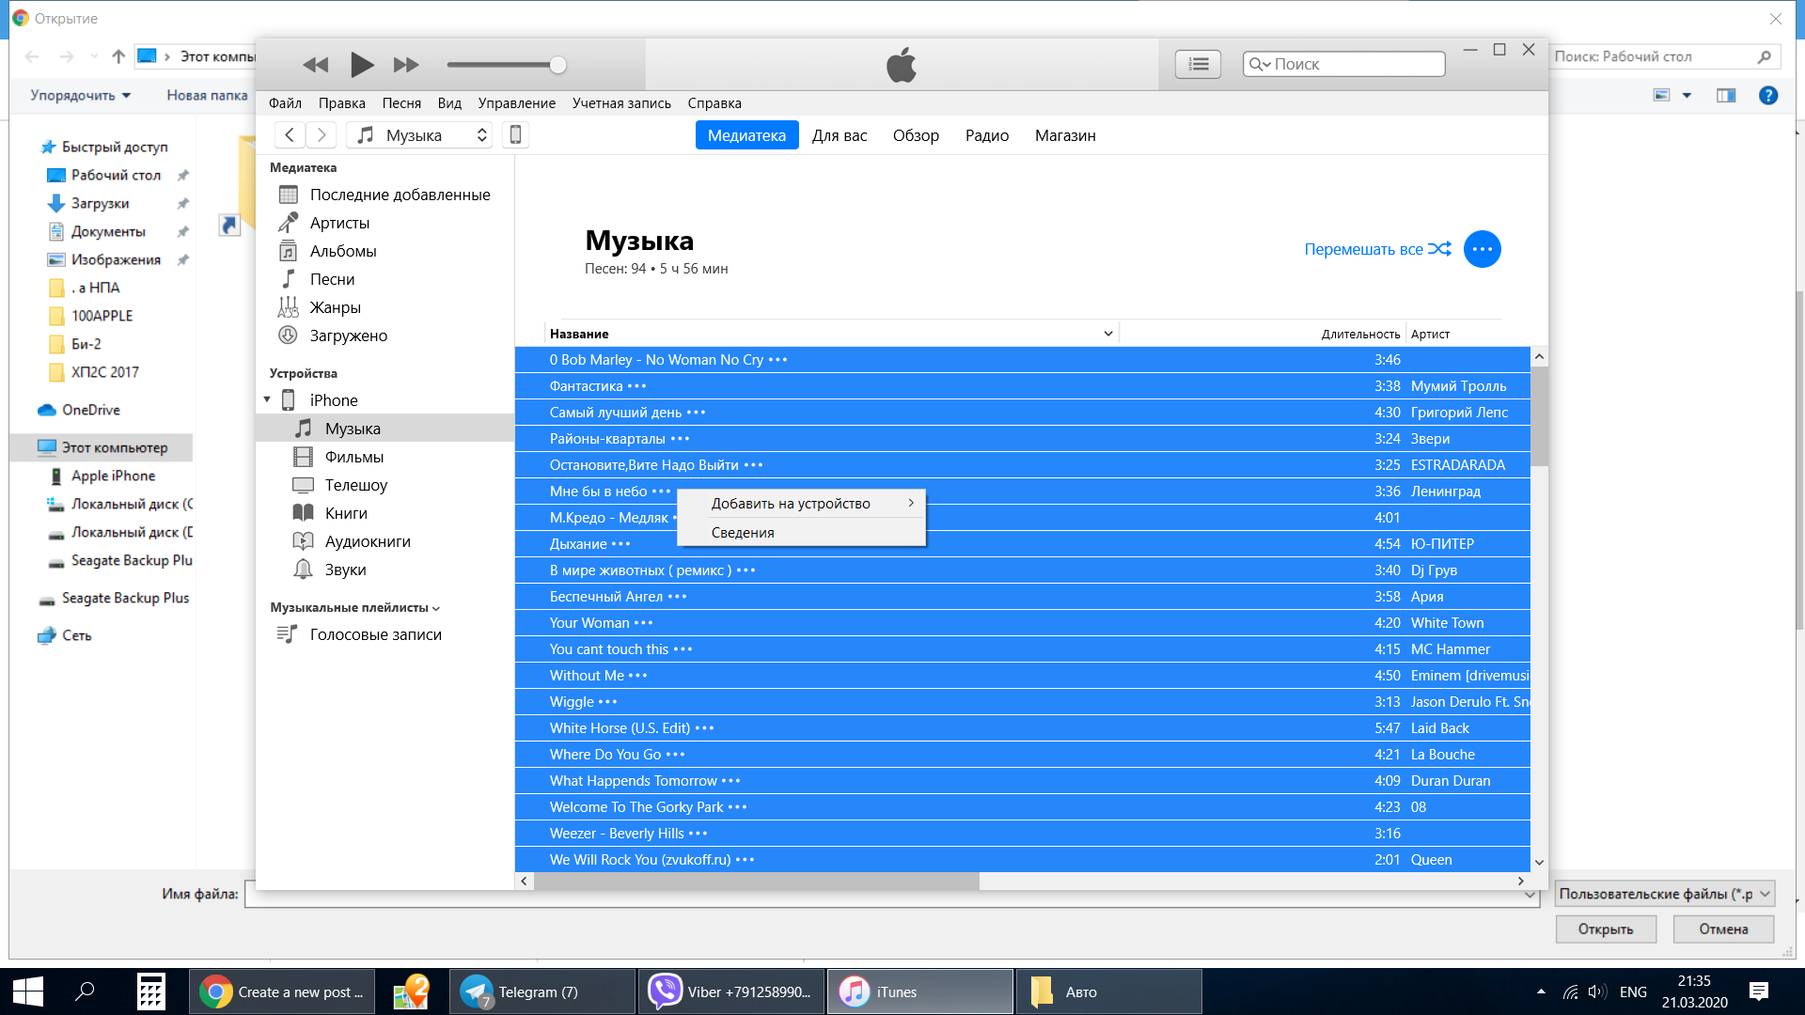Open Упорядочить dropdown in file dialog
The image size is (1805, 1015).
pos(81,95)
